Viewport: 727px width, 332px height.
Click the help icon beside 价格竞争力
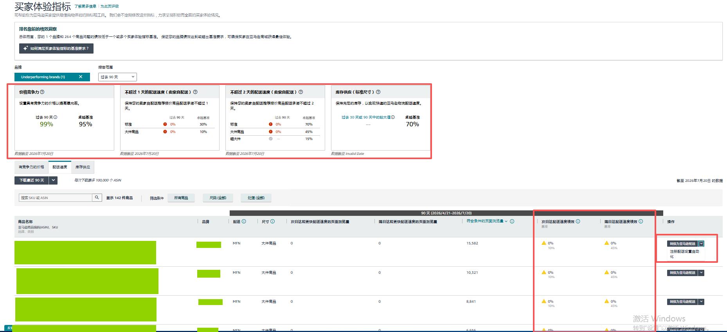[x=42, y=92]
